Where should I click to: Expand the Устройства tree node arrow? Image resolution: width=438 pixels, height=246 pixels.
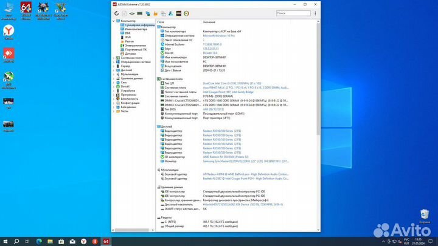(114, 91)
